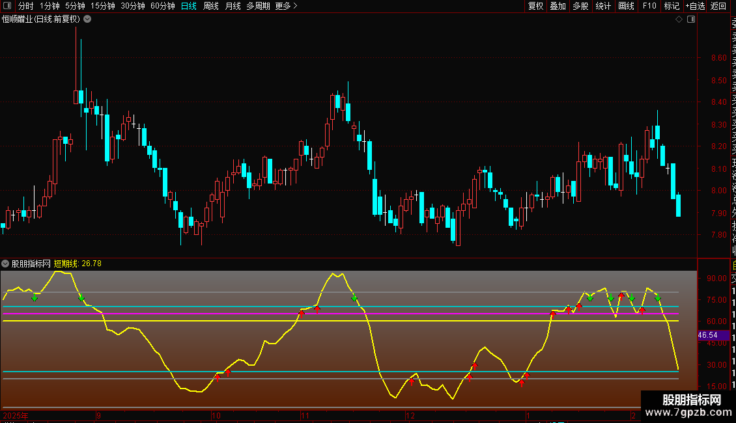Open the 多股 multi-stock view
Viewport: 736px width, 423px height.
(580, 6)
